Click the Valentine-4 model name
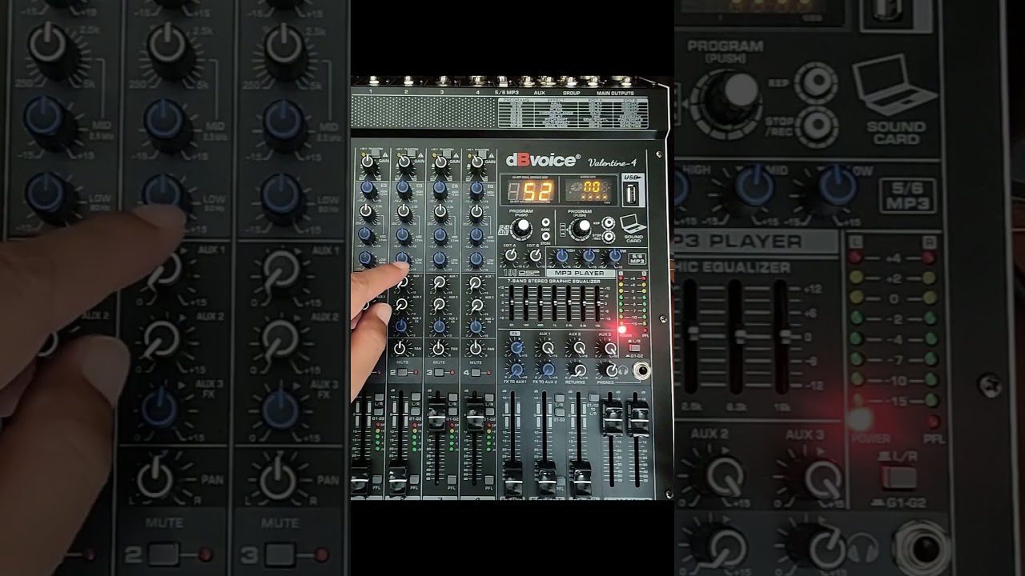The image size is (1025, 576). 613,163
